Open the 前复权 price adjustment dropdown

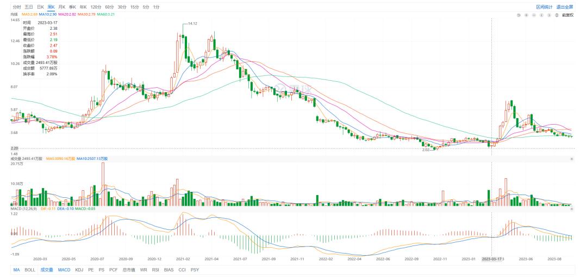(x=567, y=15)
